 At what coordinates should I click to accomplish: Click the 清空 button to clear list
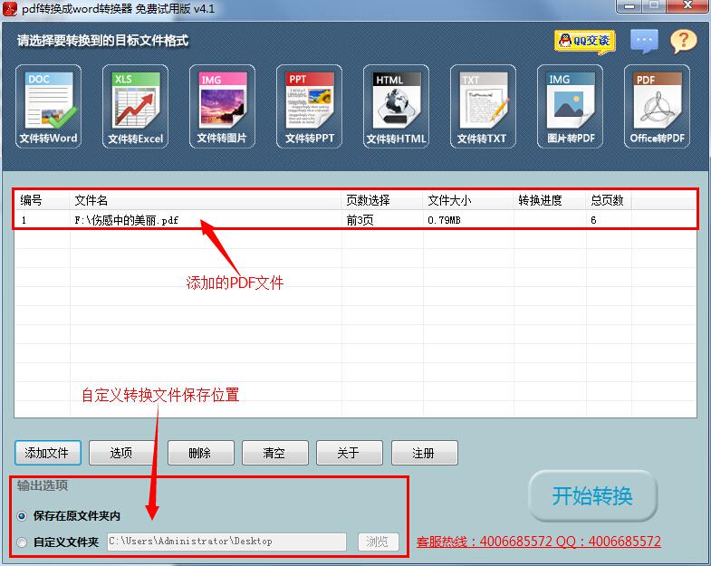[x=275, y=453]
